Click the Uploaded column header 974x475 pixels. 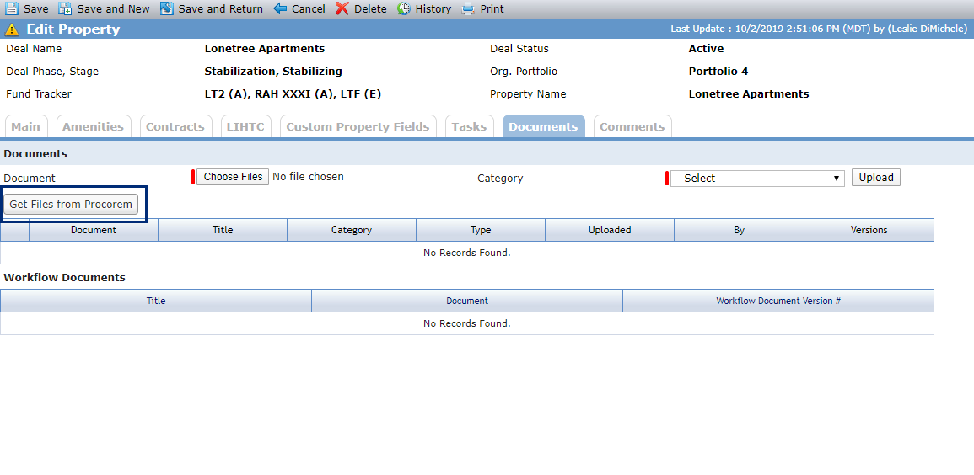pyautogui.click(x=610, y=229)
